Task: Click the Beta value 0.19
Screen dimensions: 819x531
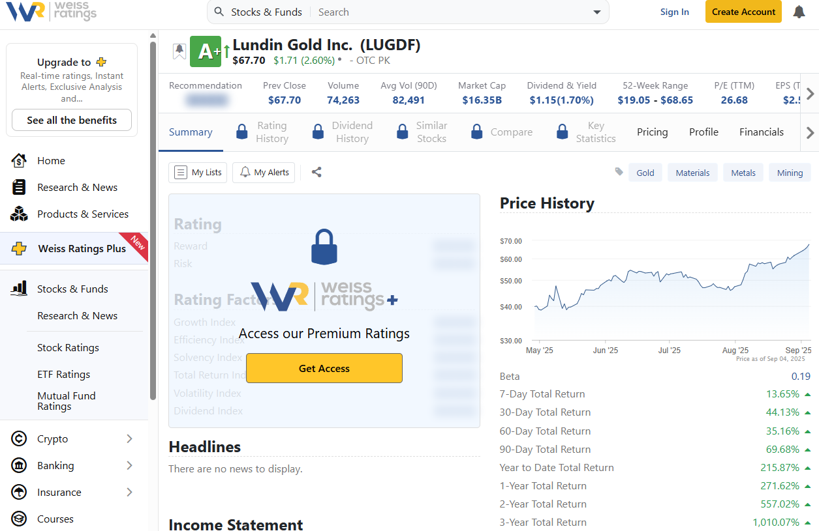Action: 801,376
